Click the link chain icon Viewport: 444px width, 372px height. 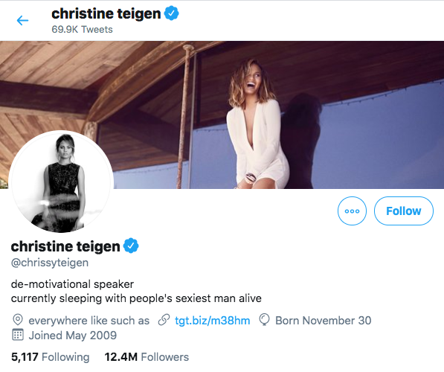[164, 320]
